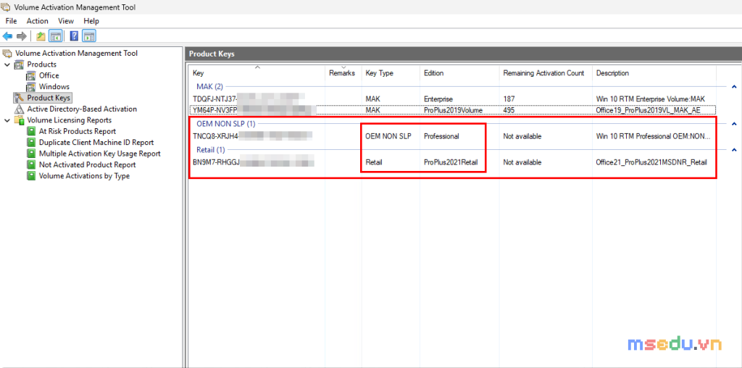Click the remaining count value 187
Image resolution: width=742 pixels, height=368 pixels.
[x=509, y=99]
